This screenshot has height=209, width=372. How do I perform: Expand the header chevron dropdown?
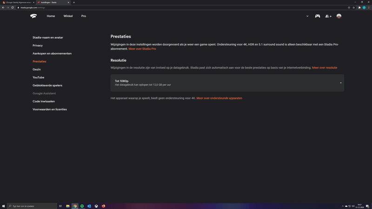(307, 16)
